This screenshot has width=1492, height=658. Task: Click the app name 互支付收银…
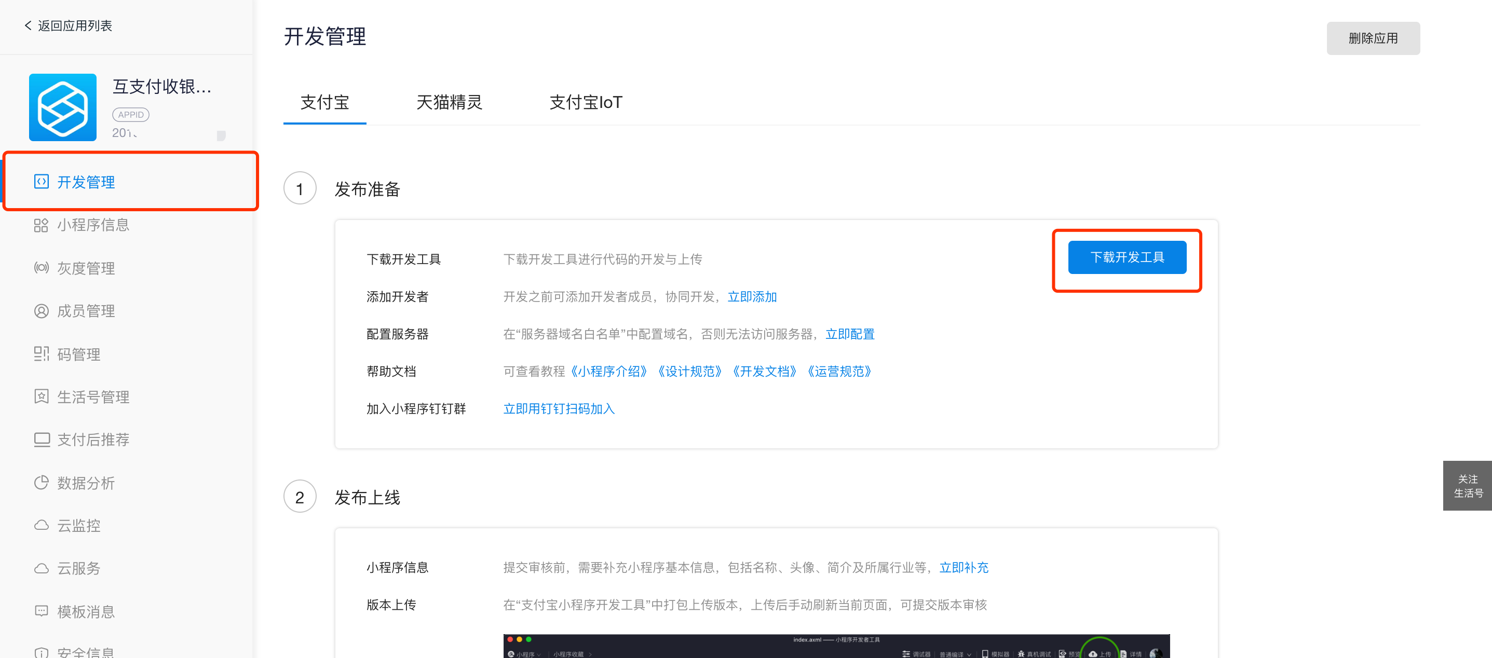coord(161,87)
